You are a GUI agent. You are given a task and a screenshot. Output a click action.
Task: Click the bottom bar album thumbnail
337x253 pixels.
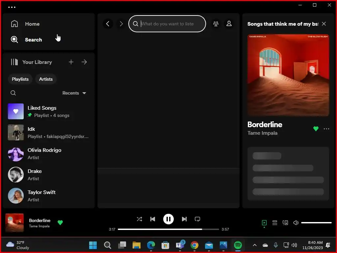click(x=14, y=223)
